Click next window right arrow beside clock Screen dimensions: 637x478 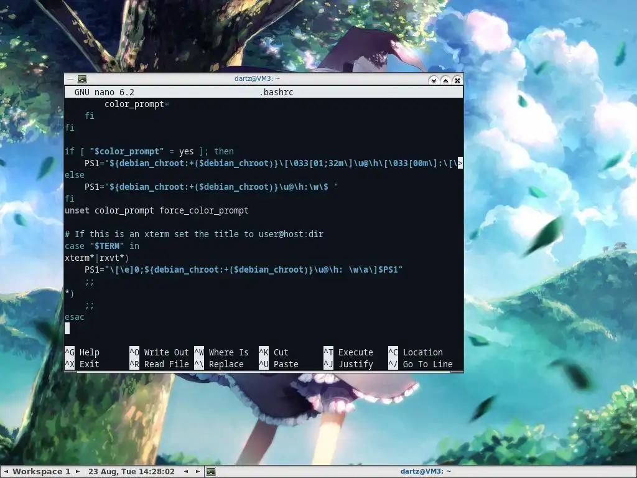click(x=198, y=472)
